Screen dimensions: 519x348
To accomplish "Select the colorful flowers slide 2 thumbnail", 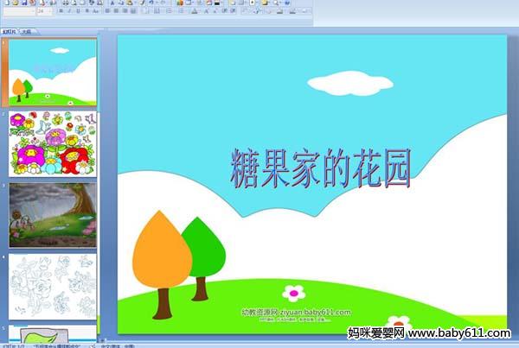I will (x=53, y=143).
